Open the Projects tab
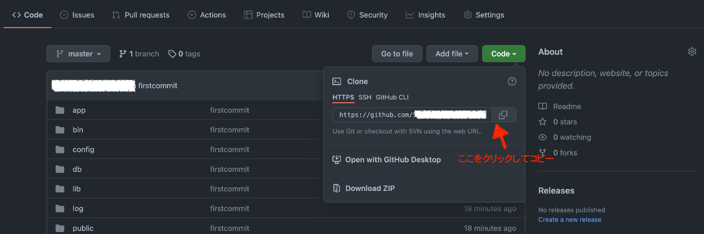 click(264, 15)
